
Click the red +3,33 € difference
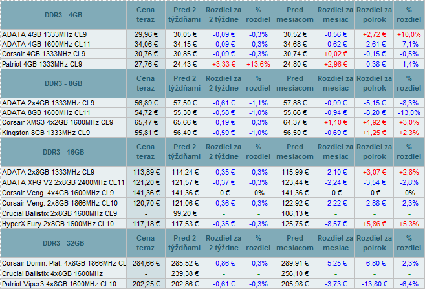pyautogui.click(x=224, y=64)
